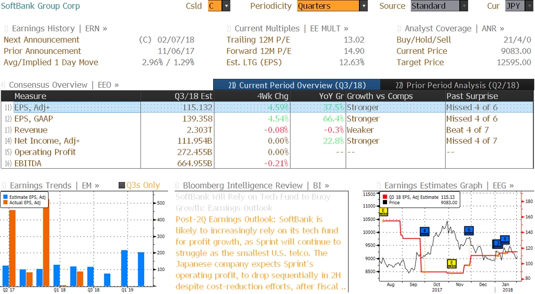The width and height of the screenshot is (535, 294).
Task: Open Earnings Trends EM link
Action: pyautogui.click(x=54, y=185)
